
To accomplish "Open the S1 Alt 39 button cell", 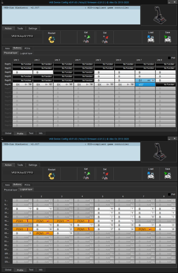I will click(145, 80).
